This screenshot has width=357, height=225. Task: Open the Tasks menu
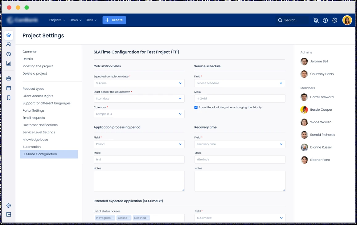75,20
